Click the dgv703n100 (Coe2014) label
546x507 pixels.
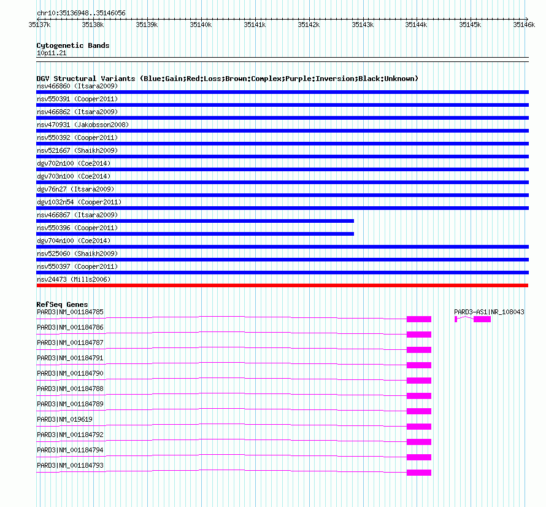(74, 176)
